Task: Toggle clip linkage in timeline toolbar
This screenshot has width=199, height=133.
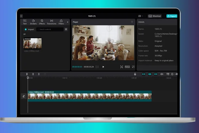Action: click(156, 74)
